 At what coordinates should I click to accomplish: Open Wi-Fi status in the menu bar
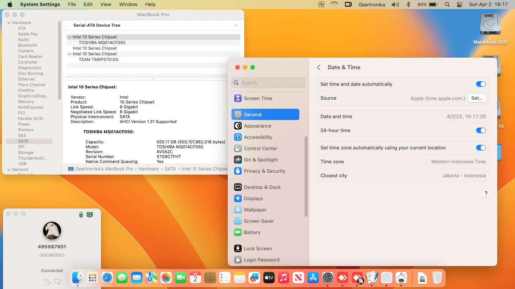[x=334, y=5]
